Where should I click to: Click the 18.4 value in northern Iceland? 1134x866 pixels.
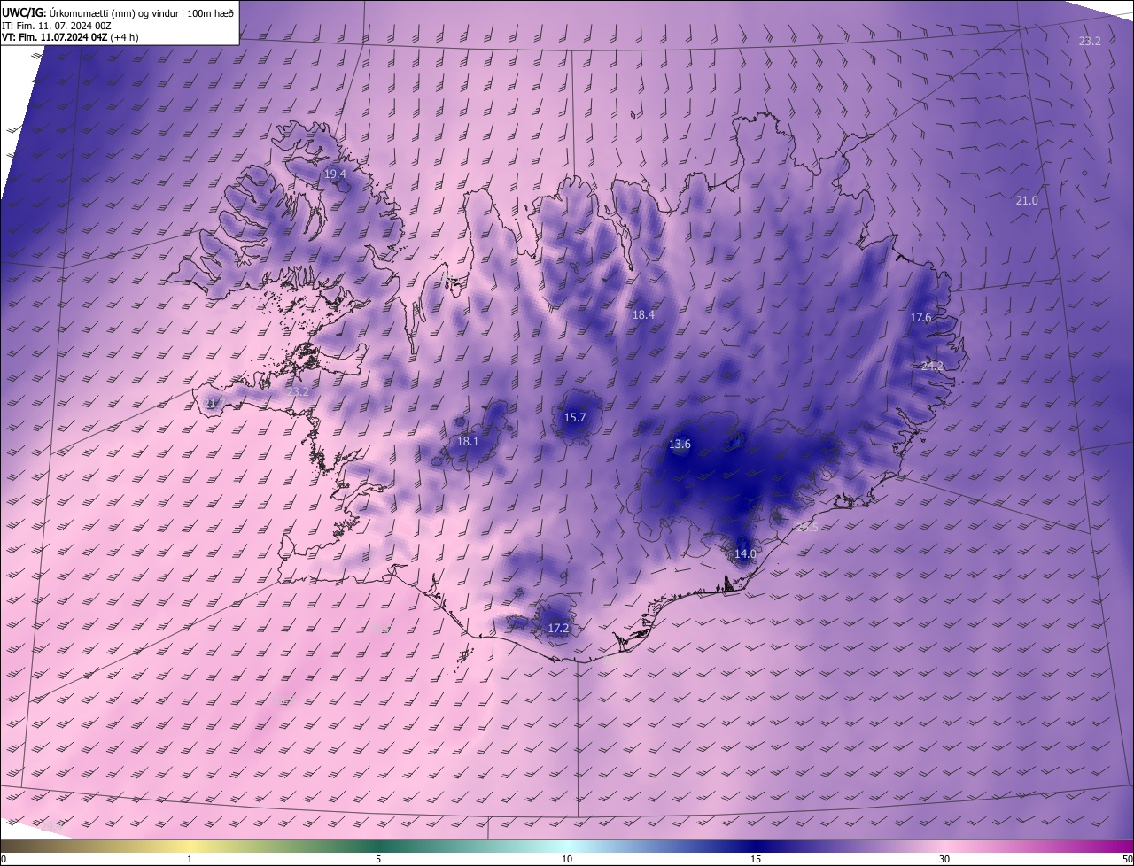point(643,314)
